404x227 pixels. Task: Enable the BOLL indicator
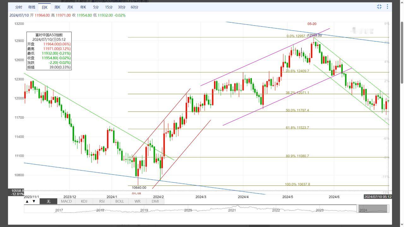120,201
